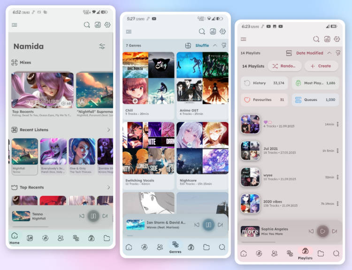
Task: Open Playlists tab icon in home screen navbar
Action: click(x=91, y=238)
